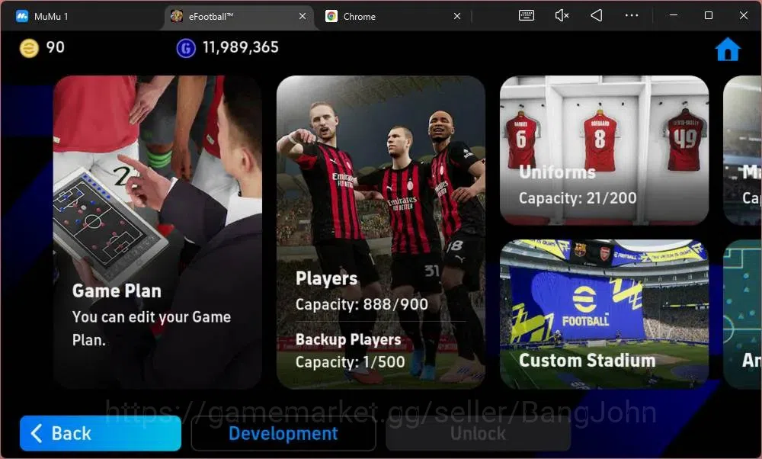Go to the eFootball home screen icon
This screenshot has height=459, width=762.
pyautogui.click(x=728, y=49)
